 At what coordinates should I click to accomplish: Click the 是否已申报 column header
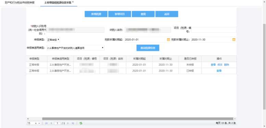pos(190,59)
